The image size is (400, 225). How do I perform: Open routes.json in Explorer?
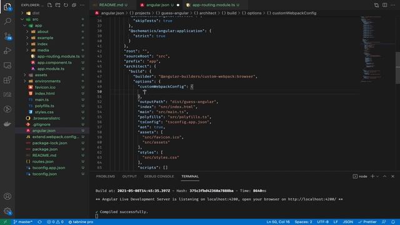click(x=42, y=161)
